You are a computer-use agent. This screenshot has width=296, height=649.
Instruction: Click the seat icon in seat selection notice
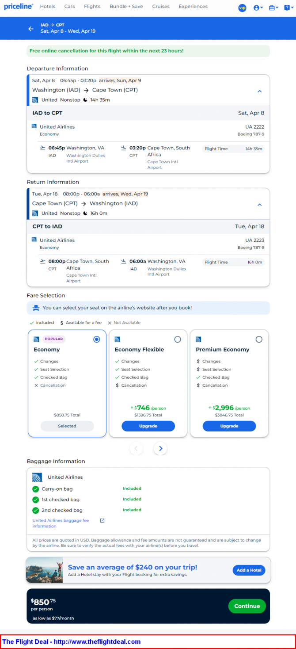[36, 308]
